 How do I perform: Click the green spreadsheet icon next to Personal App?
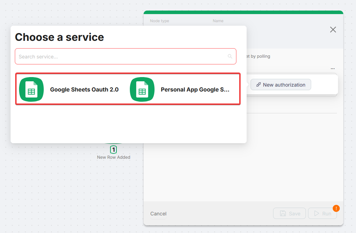(x=142, y=89)
